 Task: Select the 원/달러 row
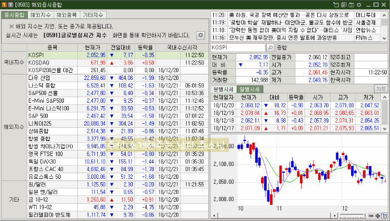pos(118,184)
